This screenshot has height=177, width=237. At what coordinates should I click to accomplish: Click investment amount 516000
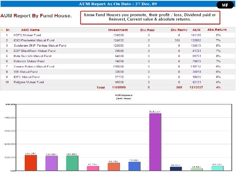point(118,66)
